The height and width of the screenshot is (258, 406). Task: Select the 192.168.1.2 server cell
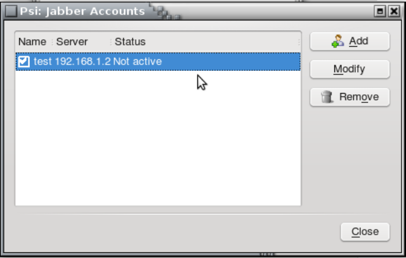83,62
